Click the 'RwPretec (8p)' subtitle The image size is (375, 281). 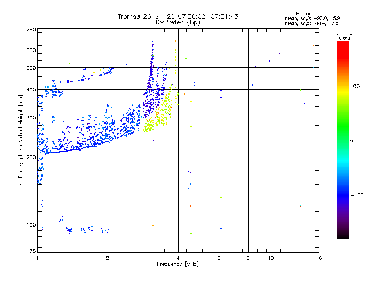click(178, 22)
